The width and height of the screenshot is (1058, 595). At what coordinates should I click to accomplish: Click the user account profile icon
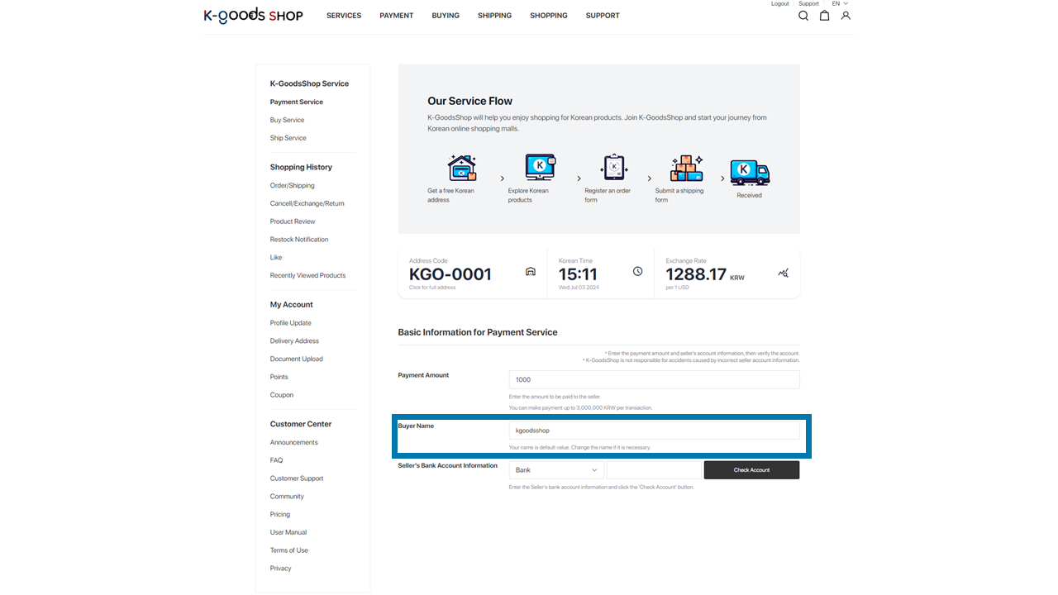(846, 16)
